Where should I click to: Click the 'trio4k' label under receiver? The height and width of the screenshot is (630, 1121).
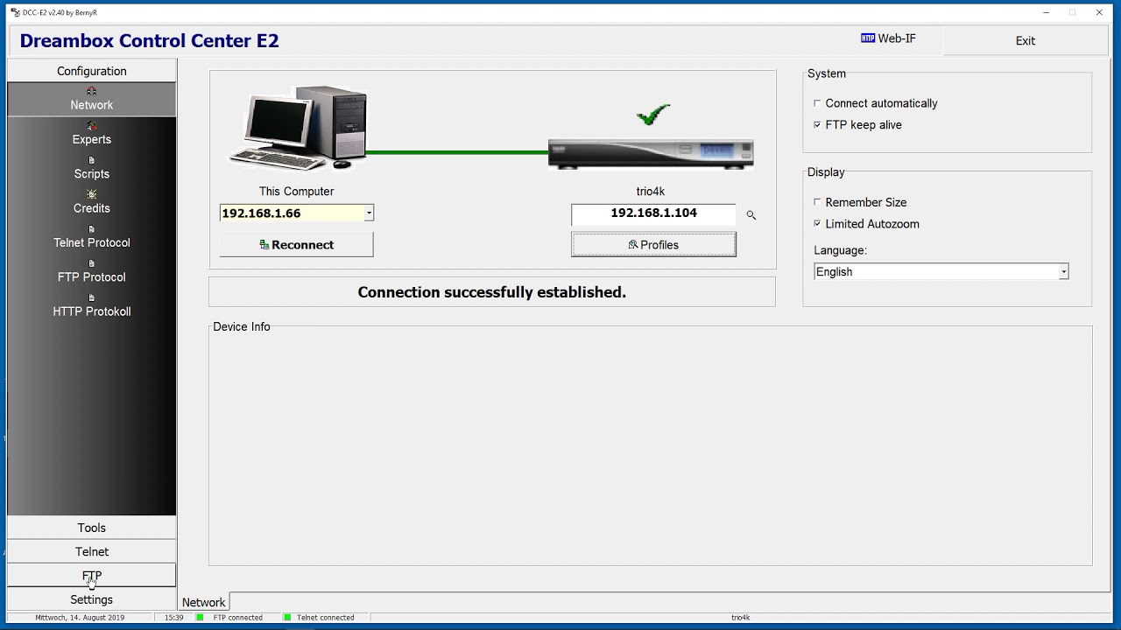651,192
